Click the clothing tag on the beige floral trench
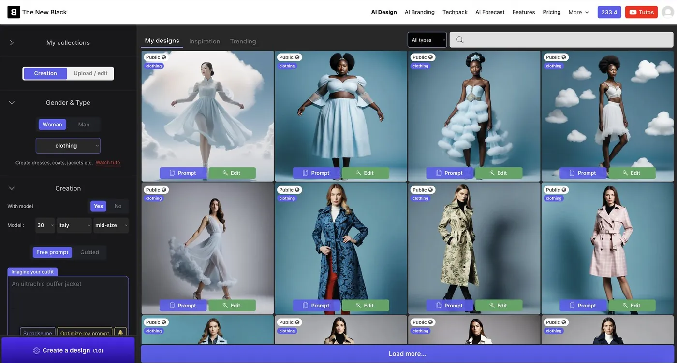The width and height of the screenshot is (677, 363). coord(420,198)
